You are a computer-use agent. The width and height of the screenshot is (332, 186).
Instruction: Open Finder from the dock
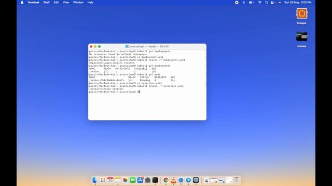[95, 180]
